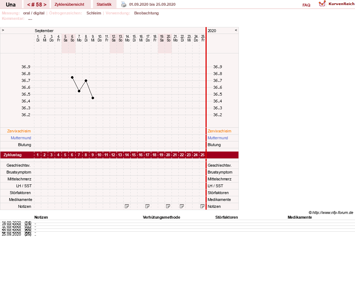Click the Störfaktoren column header in table
355x289 pixels.
coord(227,217)
